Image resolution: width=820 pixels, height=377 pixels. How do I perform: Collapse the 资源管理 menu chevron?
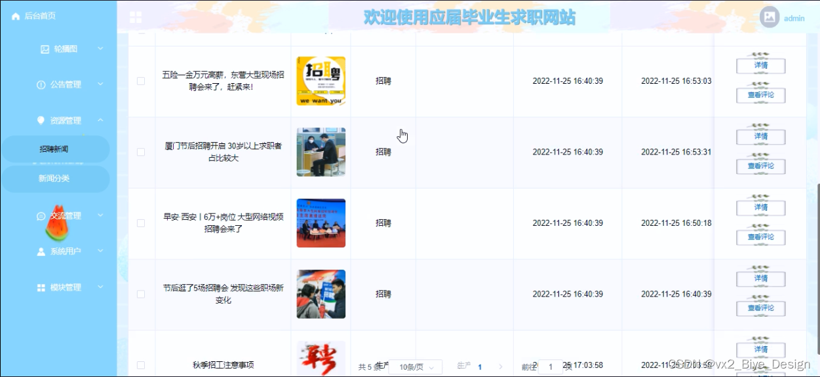click(100, 120)
